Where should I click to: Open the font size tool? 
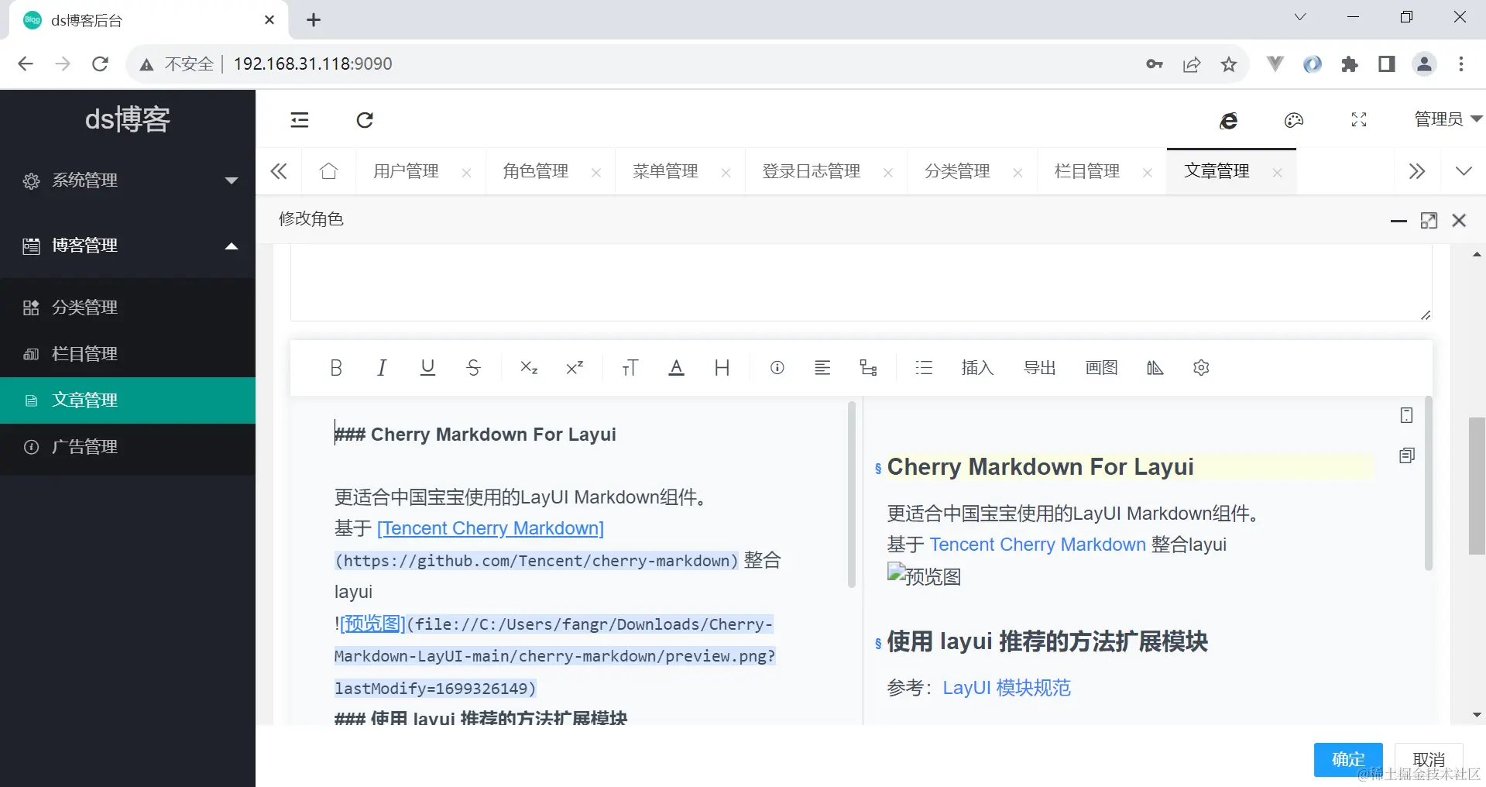tap(630, 368)
